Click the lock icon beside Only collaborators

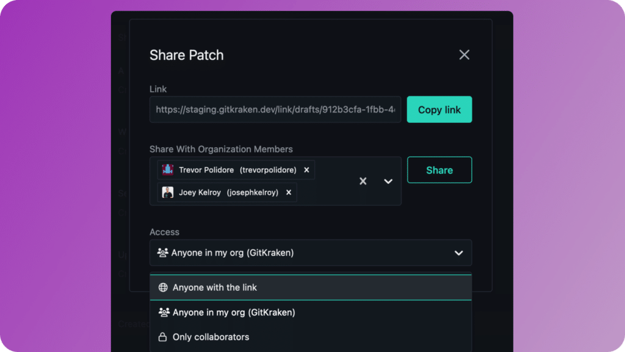pyautogui.click(x=162, y=337)
